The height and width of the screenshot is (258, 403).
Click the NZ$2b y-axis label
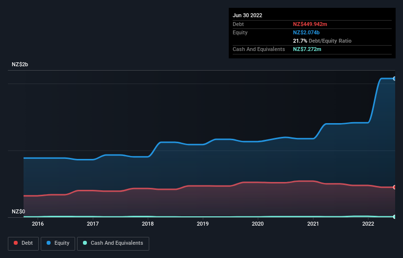(x=20, y=64)
